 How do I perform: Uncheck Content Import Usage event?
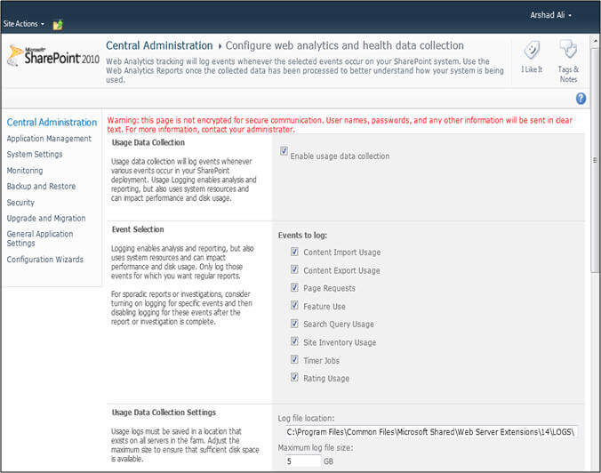click(294, 252)
